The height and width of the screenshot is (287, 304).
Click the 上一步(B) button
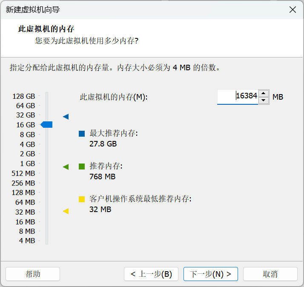click(x=151, y=274)
